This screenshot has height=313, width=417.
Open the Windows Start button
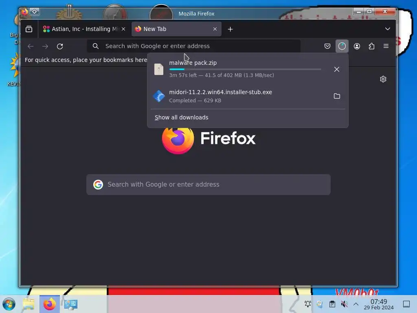tap(9, 304)
